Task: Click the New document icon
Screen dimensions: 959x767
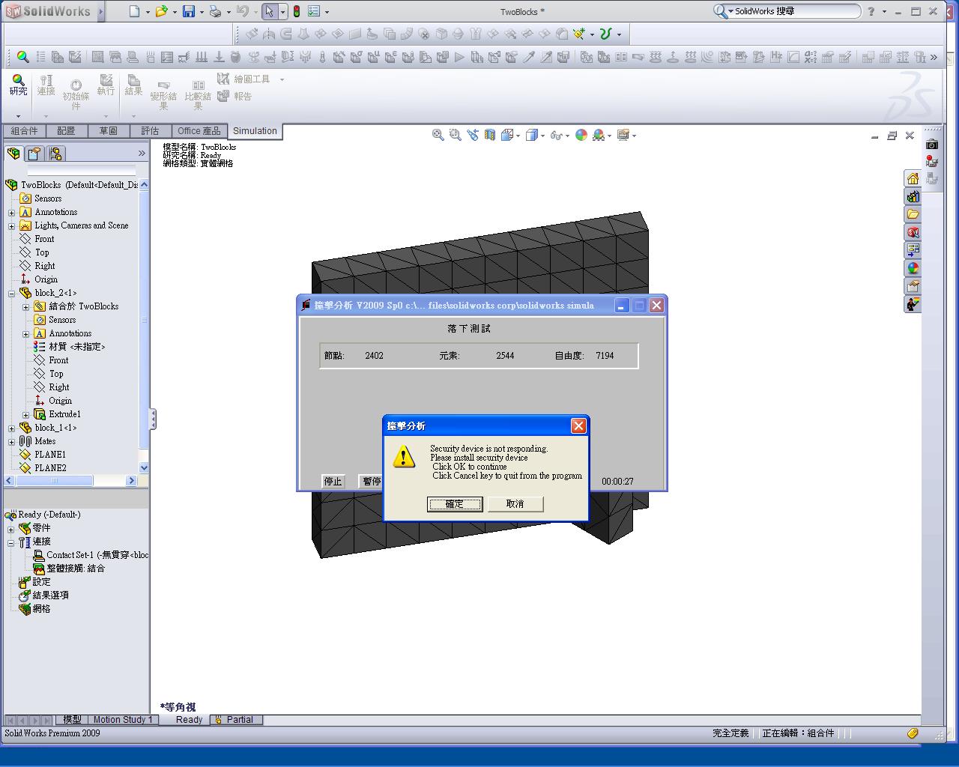Action: pos(134,11)
